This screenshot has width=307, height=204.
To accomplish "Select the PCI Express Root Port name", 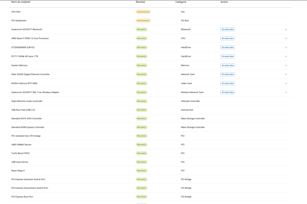I will (x=22, y=197).
